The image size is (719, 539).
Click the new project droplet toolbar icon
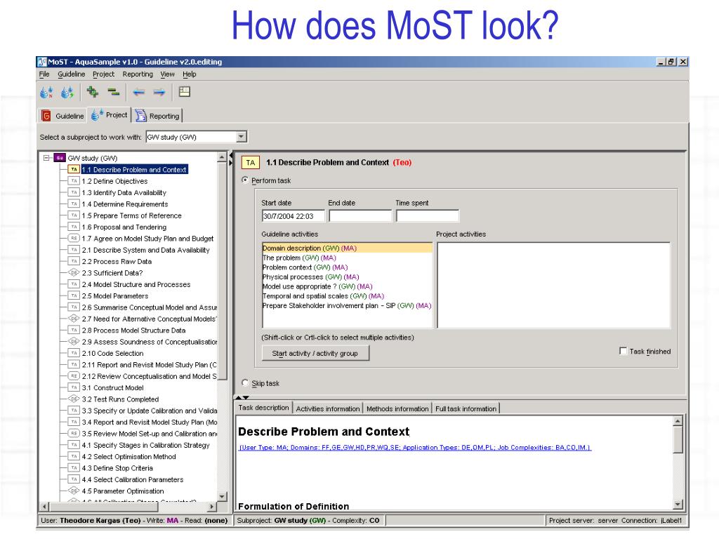46,92
